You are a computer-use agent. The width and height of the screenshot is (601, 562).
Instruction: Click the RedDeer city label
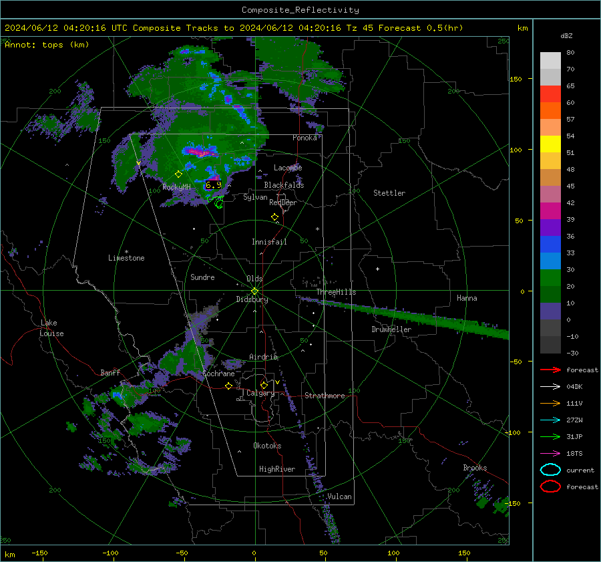pos(283,202)
